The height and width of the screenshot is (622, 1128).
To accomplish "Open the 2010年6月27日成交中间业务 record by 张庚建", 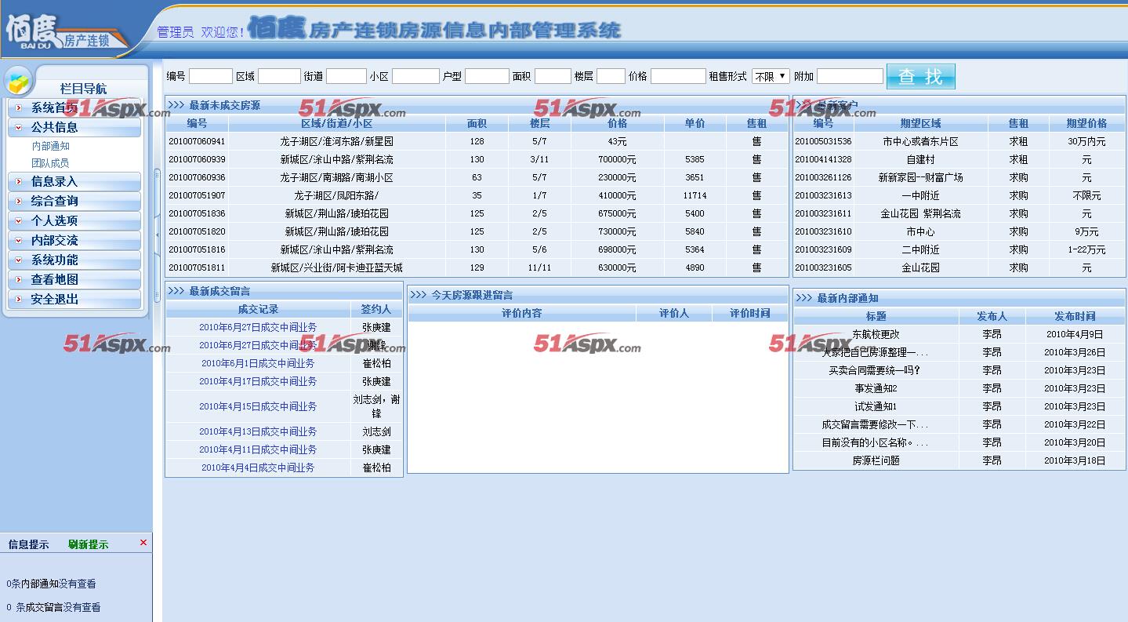I will (258, 328).
